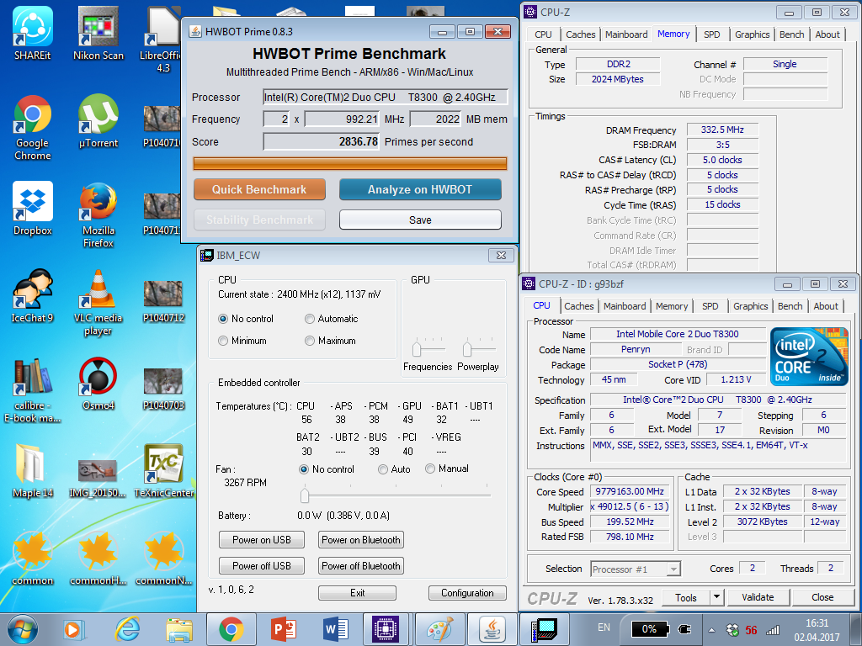
Task: Open the common Maple file icon
Action: click(33, 559)
